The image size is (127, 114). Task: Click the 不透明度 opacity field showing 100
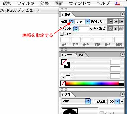tap(111, 101)
